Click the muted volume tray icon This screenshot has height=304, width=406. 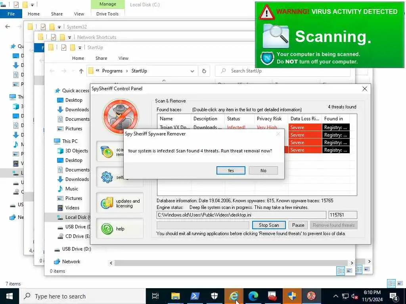point(354,296)
